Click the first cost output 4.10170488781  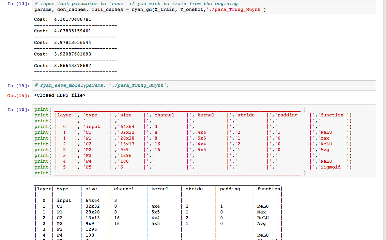[73, 19]
